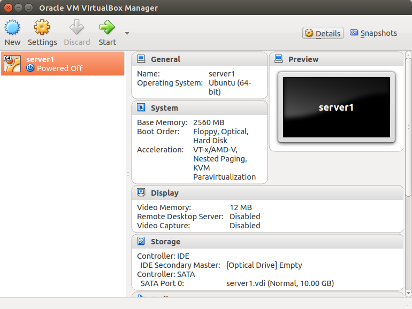Select server1 in the VM list

click(x=63, y=64)
